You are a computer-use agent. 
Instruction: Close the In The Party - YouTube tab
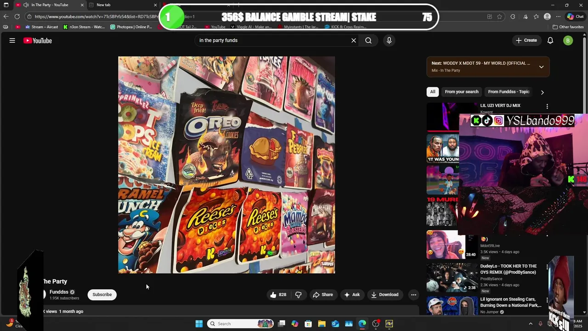[82, 5]
